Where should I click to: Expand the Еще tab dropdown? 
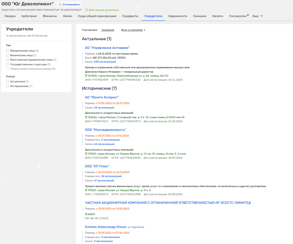(x=257, y=16)
